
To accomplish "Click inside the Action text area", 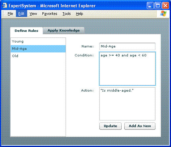I will 127,104.
